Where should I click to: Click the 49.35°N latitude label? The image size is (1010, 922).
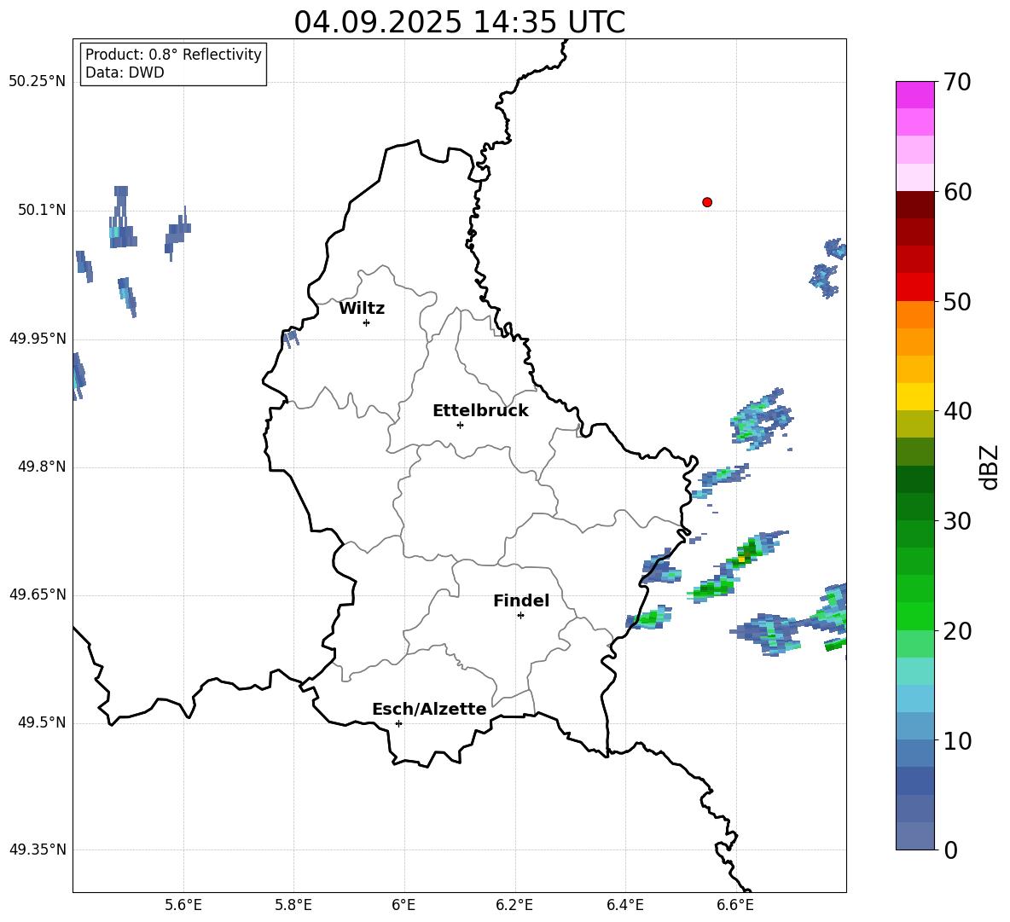[x=38, y=850]
